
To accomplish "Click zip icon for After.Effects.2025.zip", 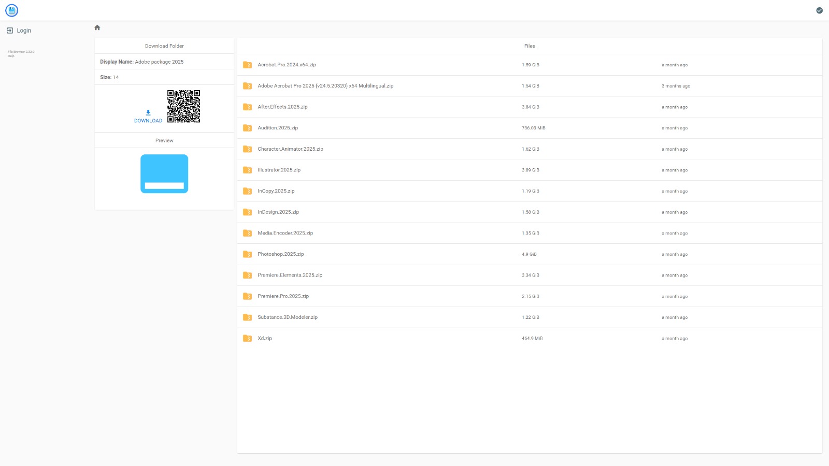I will [x=247, y=107].
